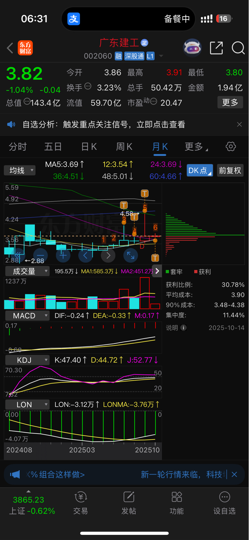Tap the 说明 label in chip panel
Screen dimensions: 249x540
click(172, 328)
